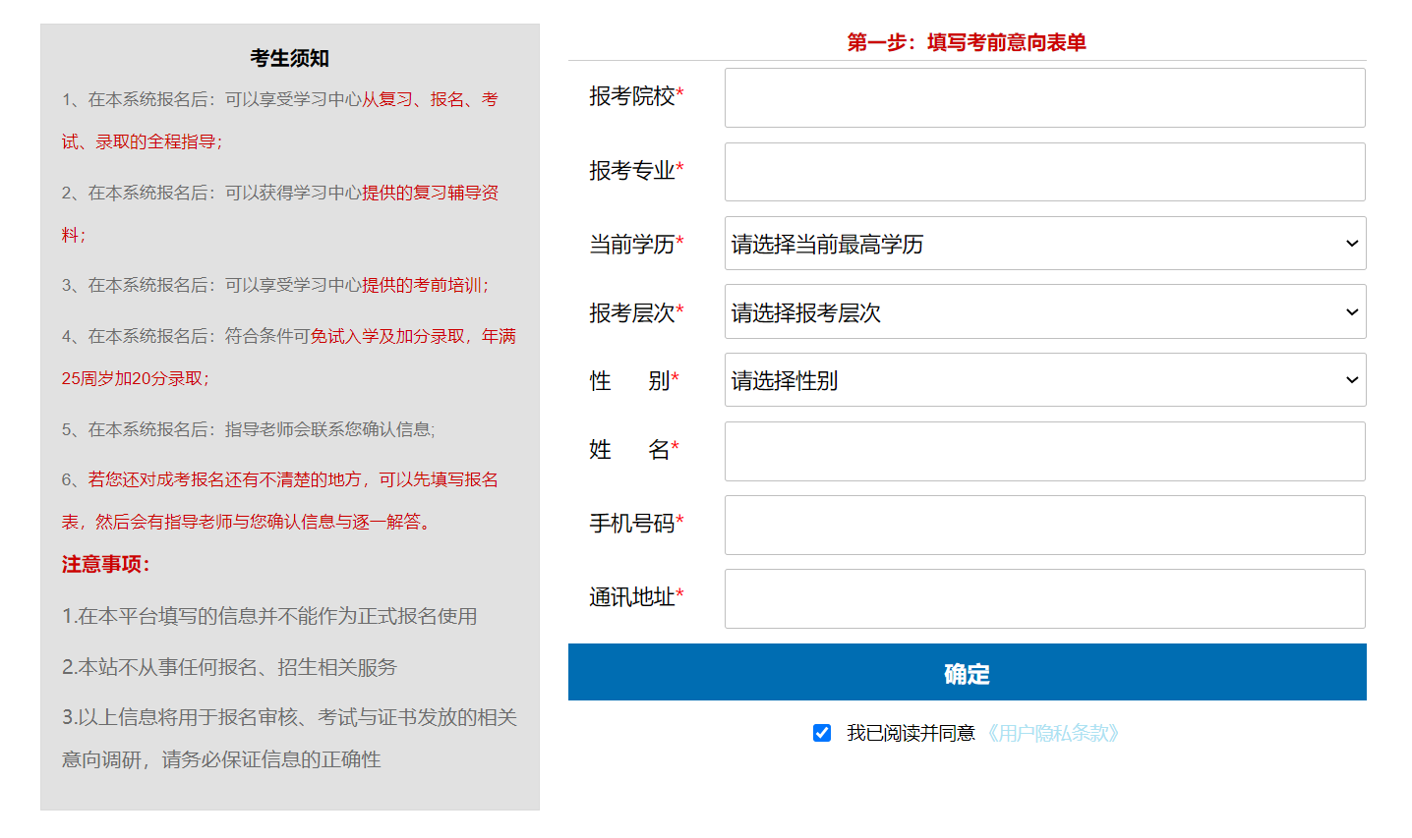Click text '2.本站不从事任何报名、招生相关服务'
The image size is (1412, 838).
click(229, 667)
